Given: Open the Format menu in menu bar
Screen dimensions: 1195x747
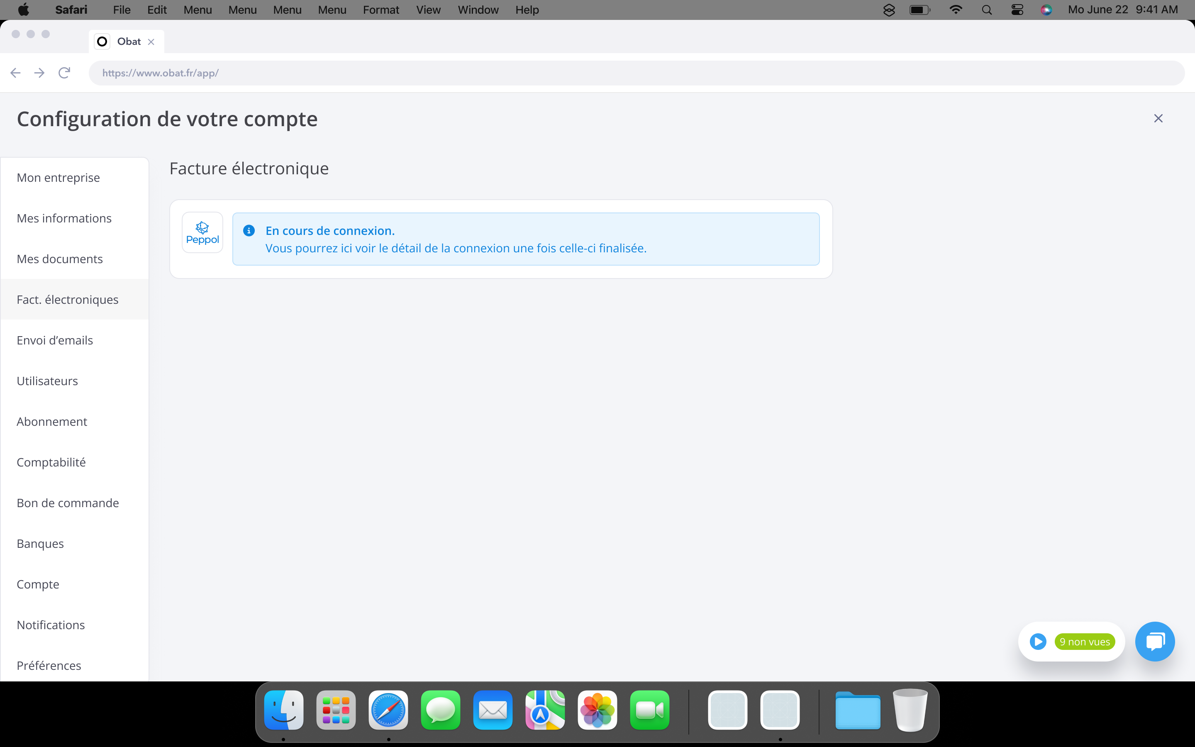Looking at the screenshot, I should click(x=381, y=10).
